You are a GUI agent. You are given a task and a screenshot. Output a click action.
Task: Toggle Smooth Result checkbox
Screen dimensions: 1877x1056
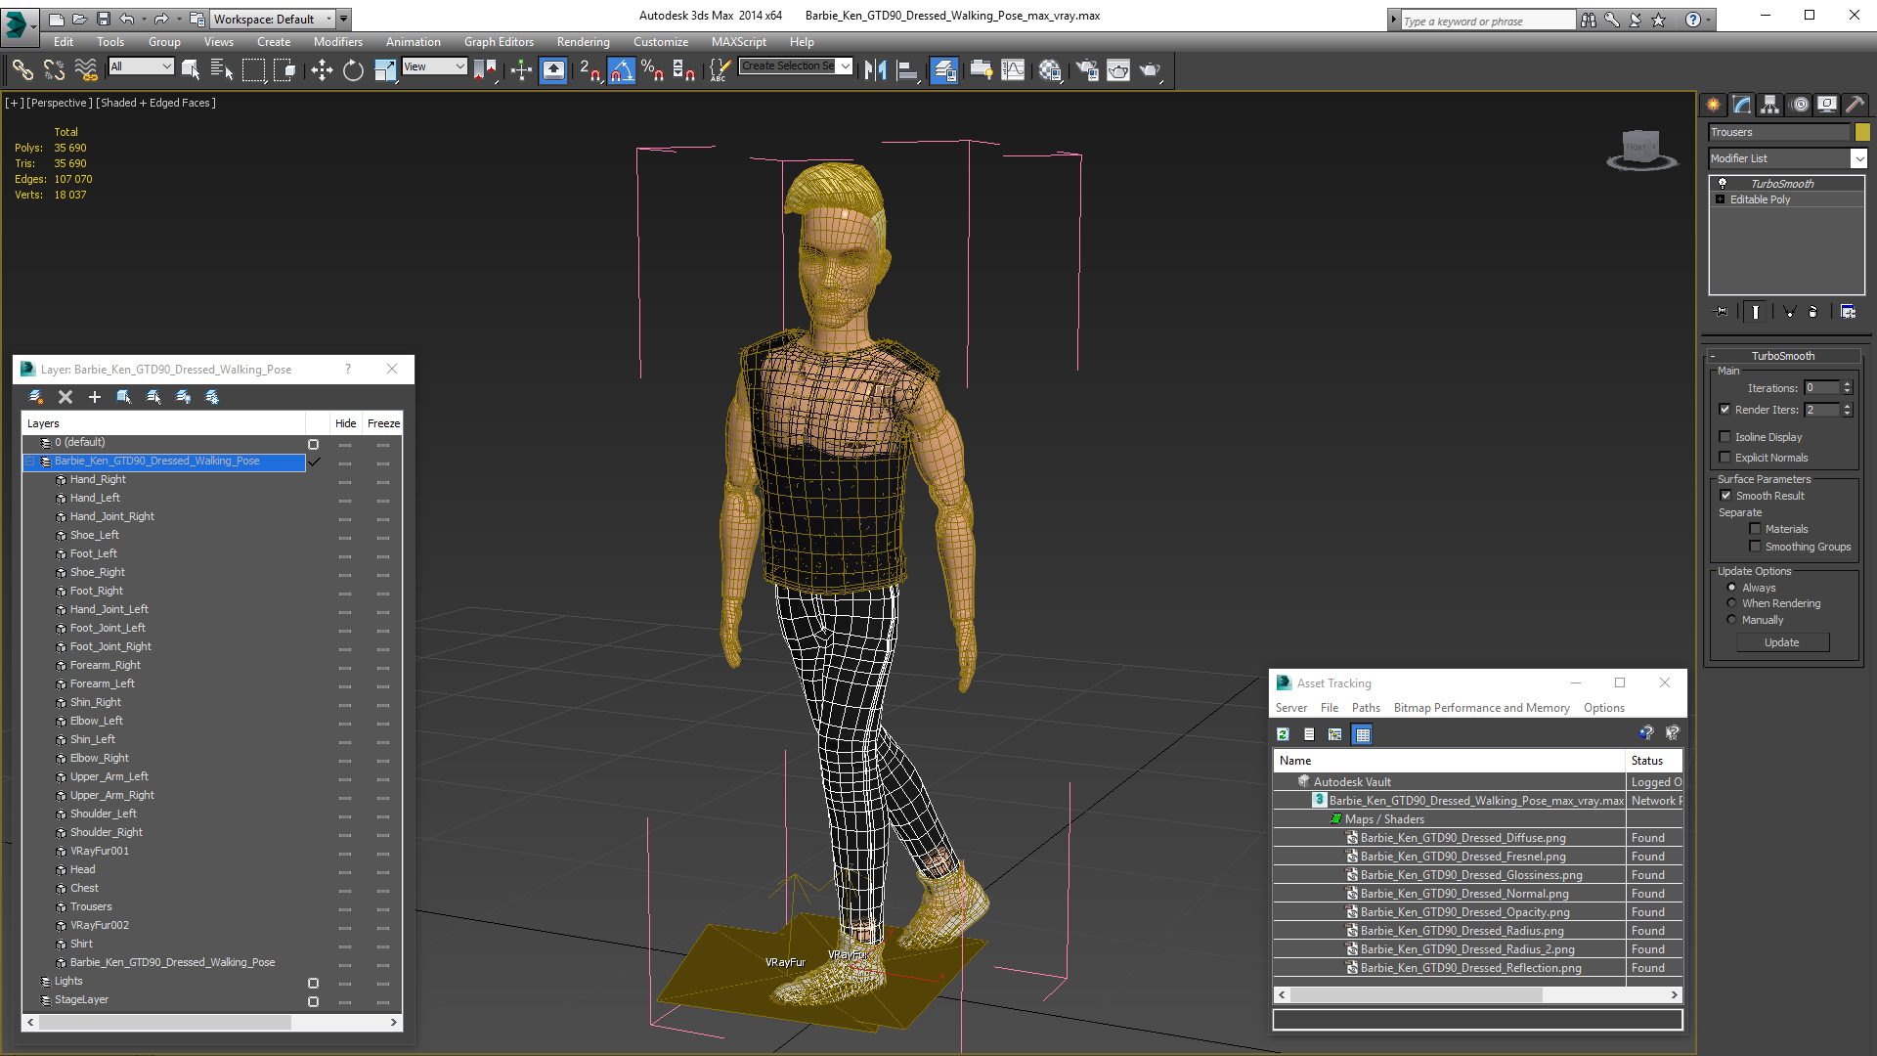click(1725, 496)
